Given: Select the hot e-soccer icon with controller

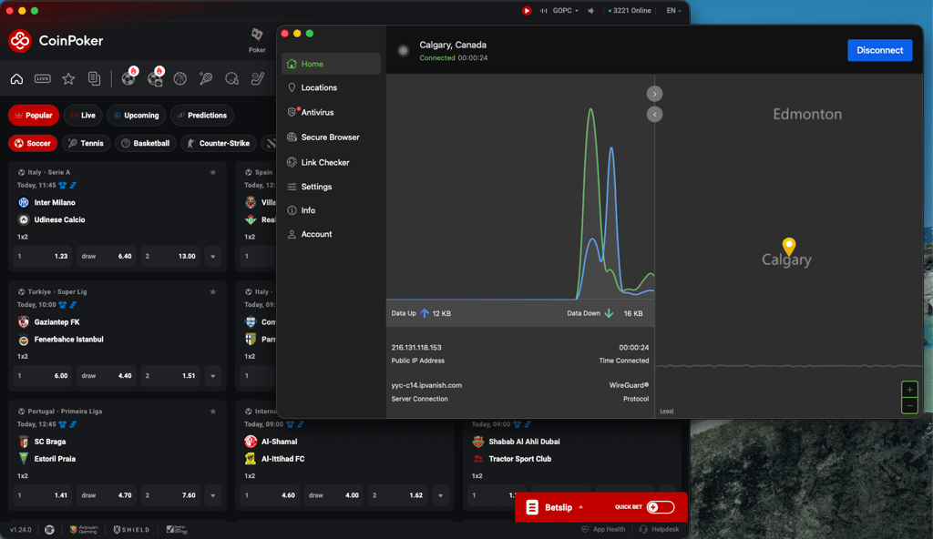Looking at the screenshot, I should tap(155, 77).
